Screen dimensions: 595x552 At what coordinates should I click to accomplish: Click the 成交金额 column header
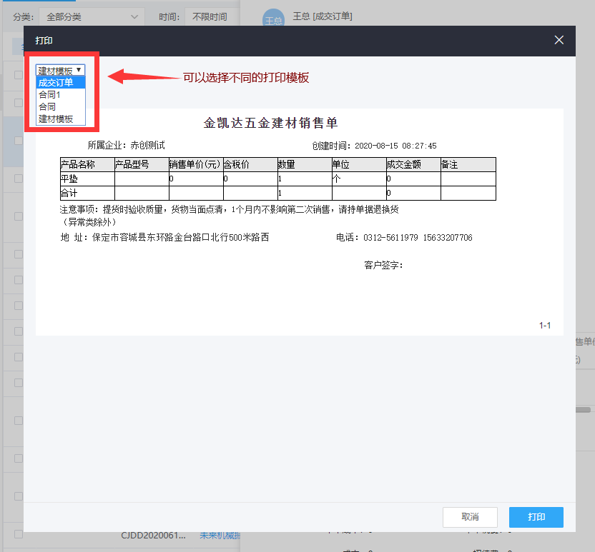413,164
